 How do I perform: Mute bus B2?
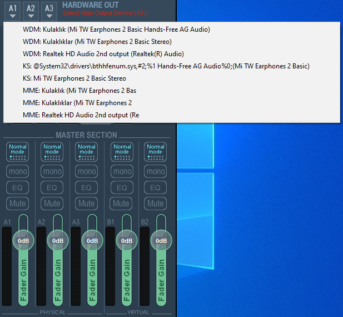point(155,204)
